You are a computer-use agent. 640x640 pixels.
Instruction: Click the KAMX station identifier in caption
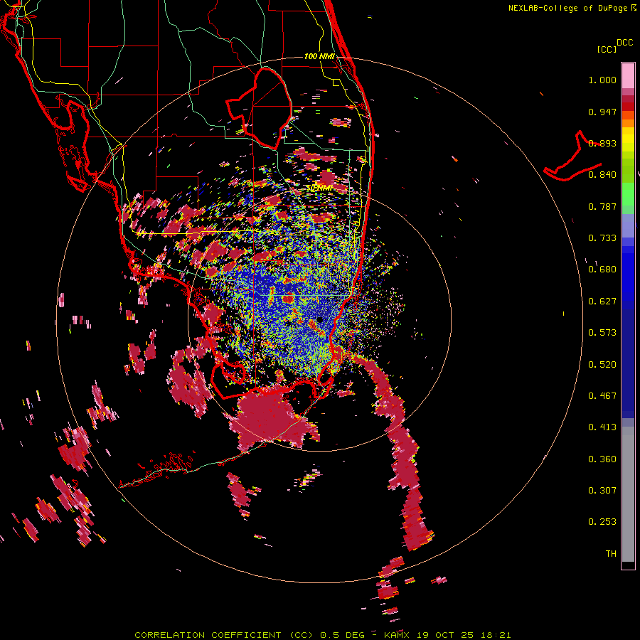(x=398, y=635)
